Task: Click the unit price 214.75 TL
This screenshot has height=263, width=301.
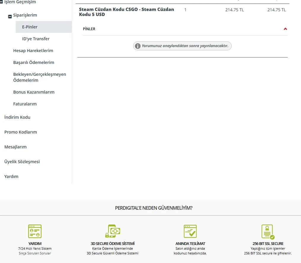Action: (x=235, y=10)
